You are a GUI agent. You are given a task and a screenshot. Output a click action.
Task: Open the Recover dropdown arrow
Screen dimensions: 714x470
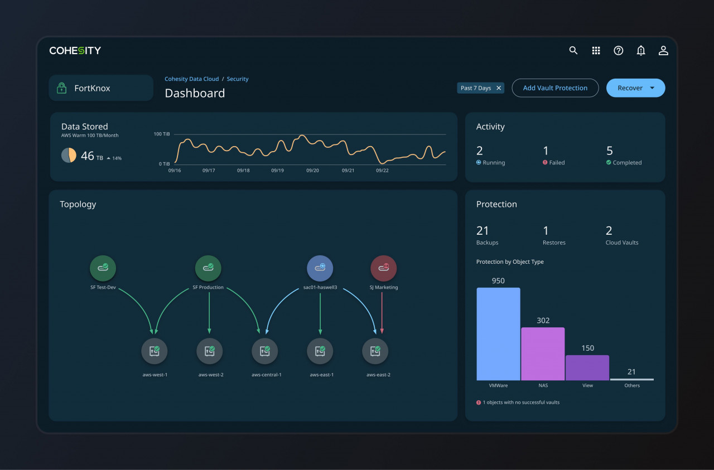click(x=653, y=88)
